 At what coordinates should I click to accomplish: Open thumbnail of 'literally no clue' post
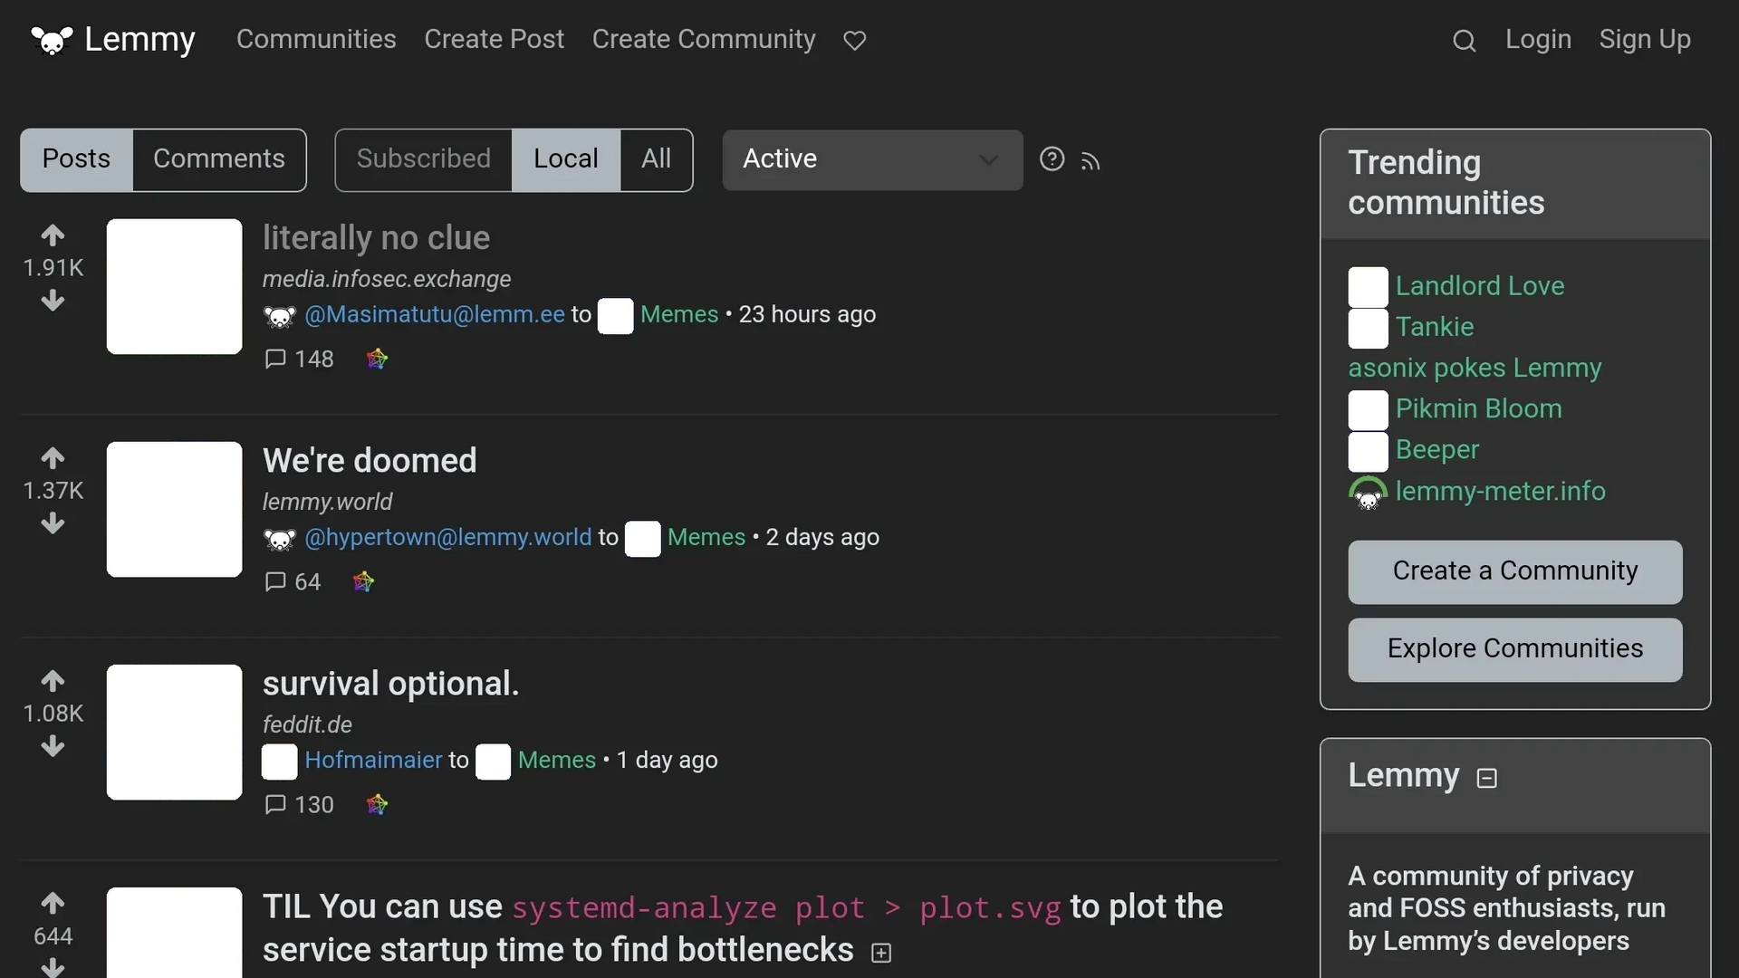click(174, 286)
